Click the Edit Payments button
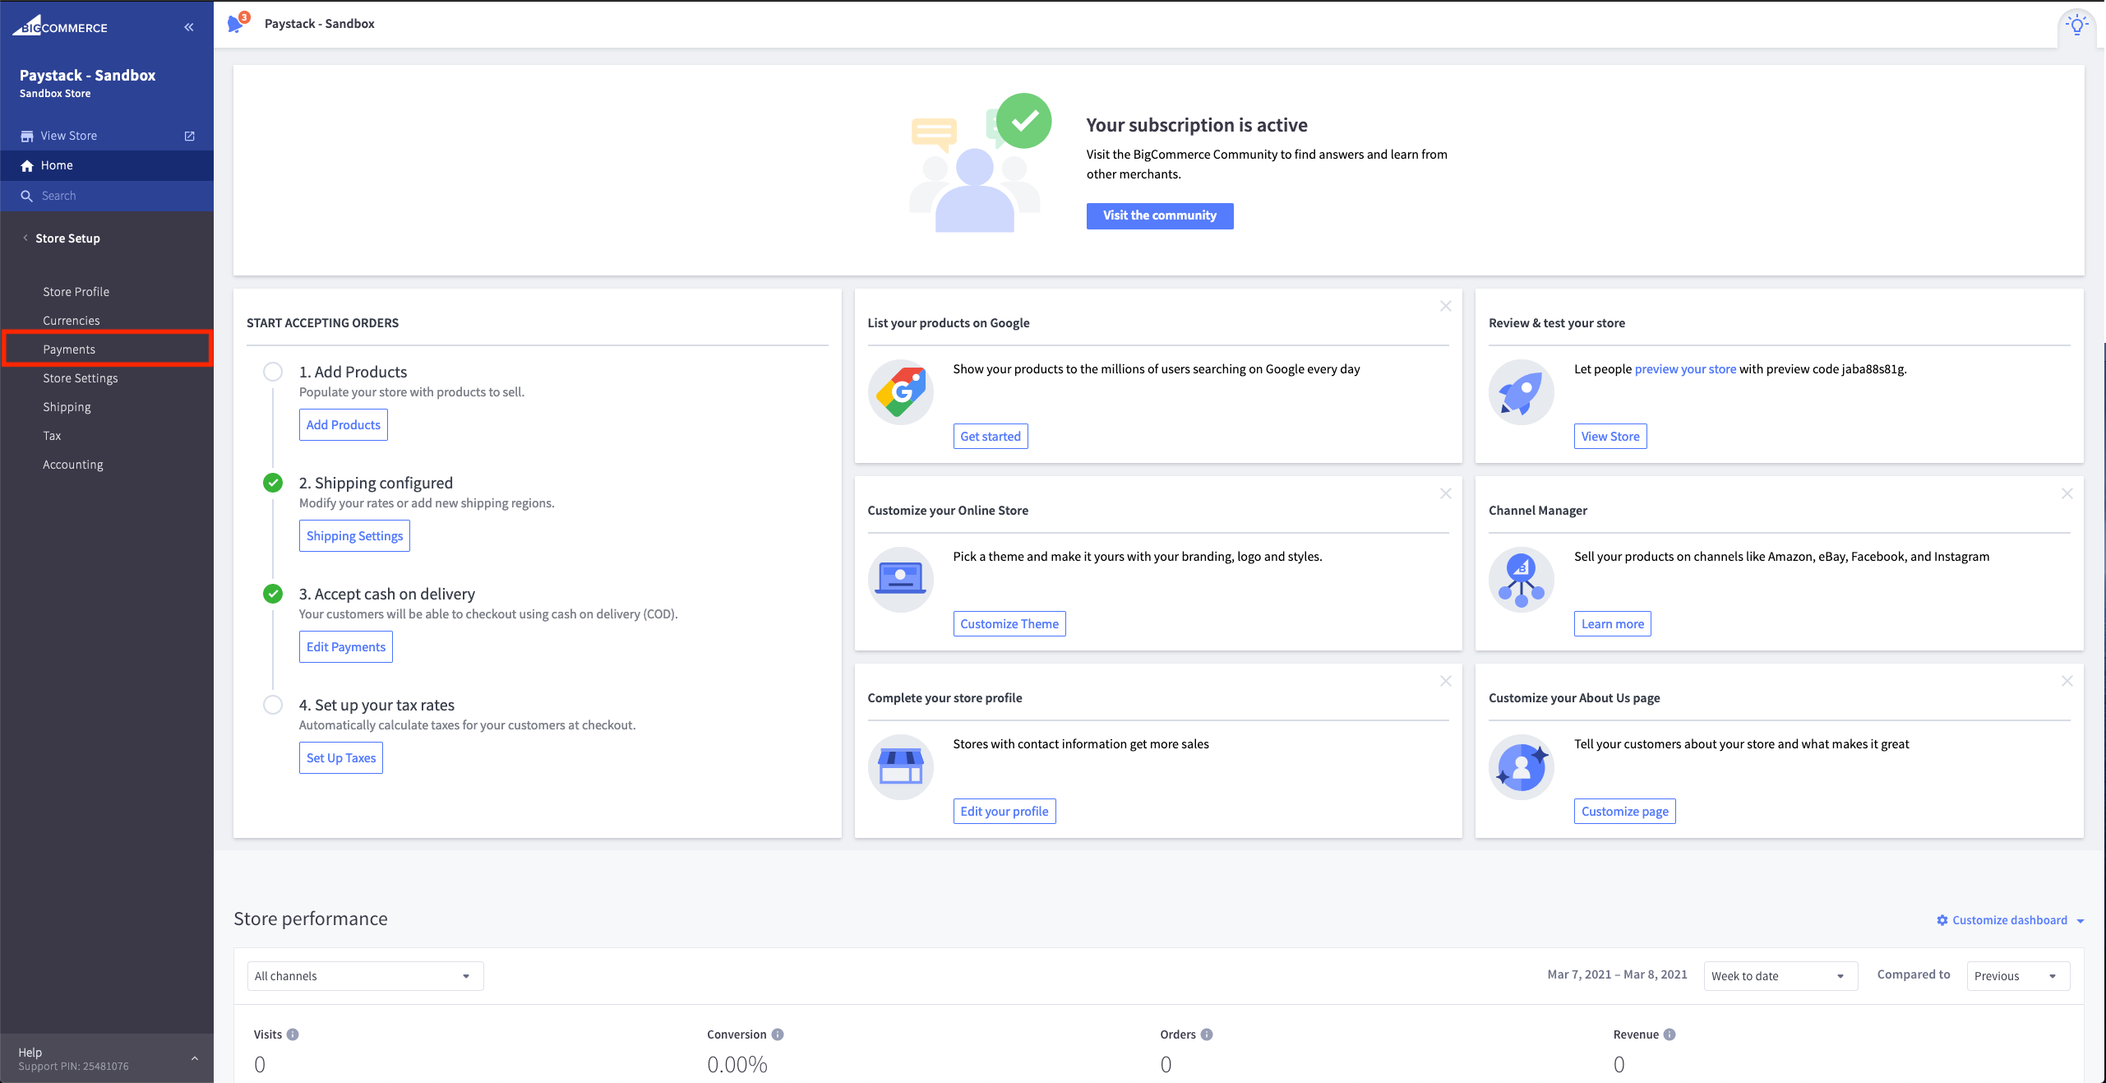 point(346,647)
